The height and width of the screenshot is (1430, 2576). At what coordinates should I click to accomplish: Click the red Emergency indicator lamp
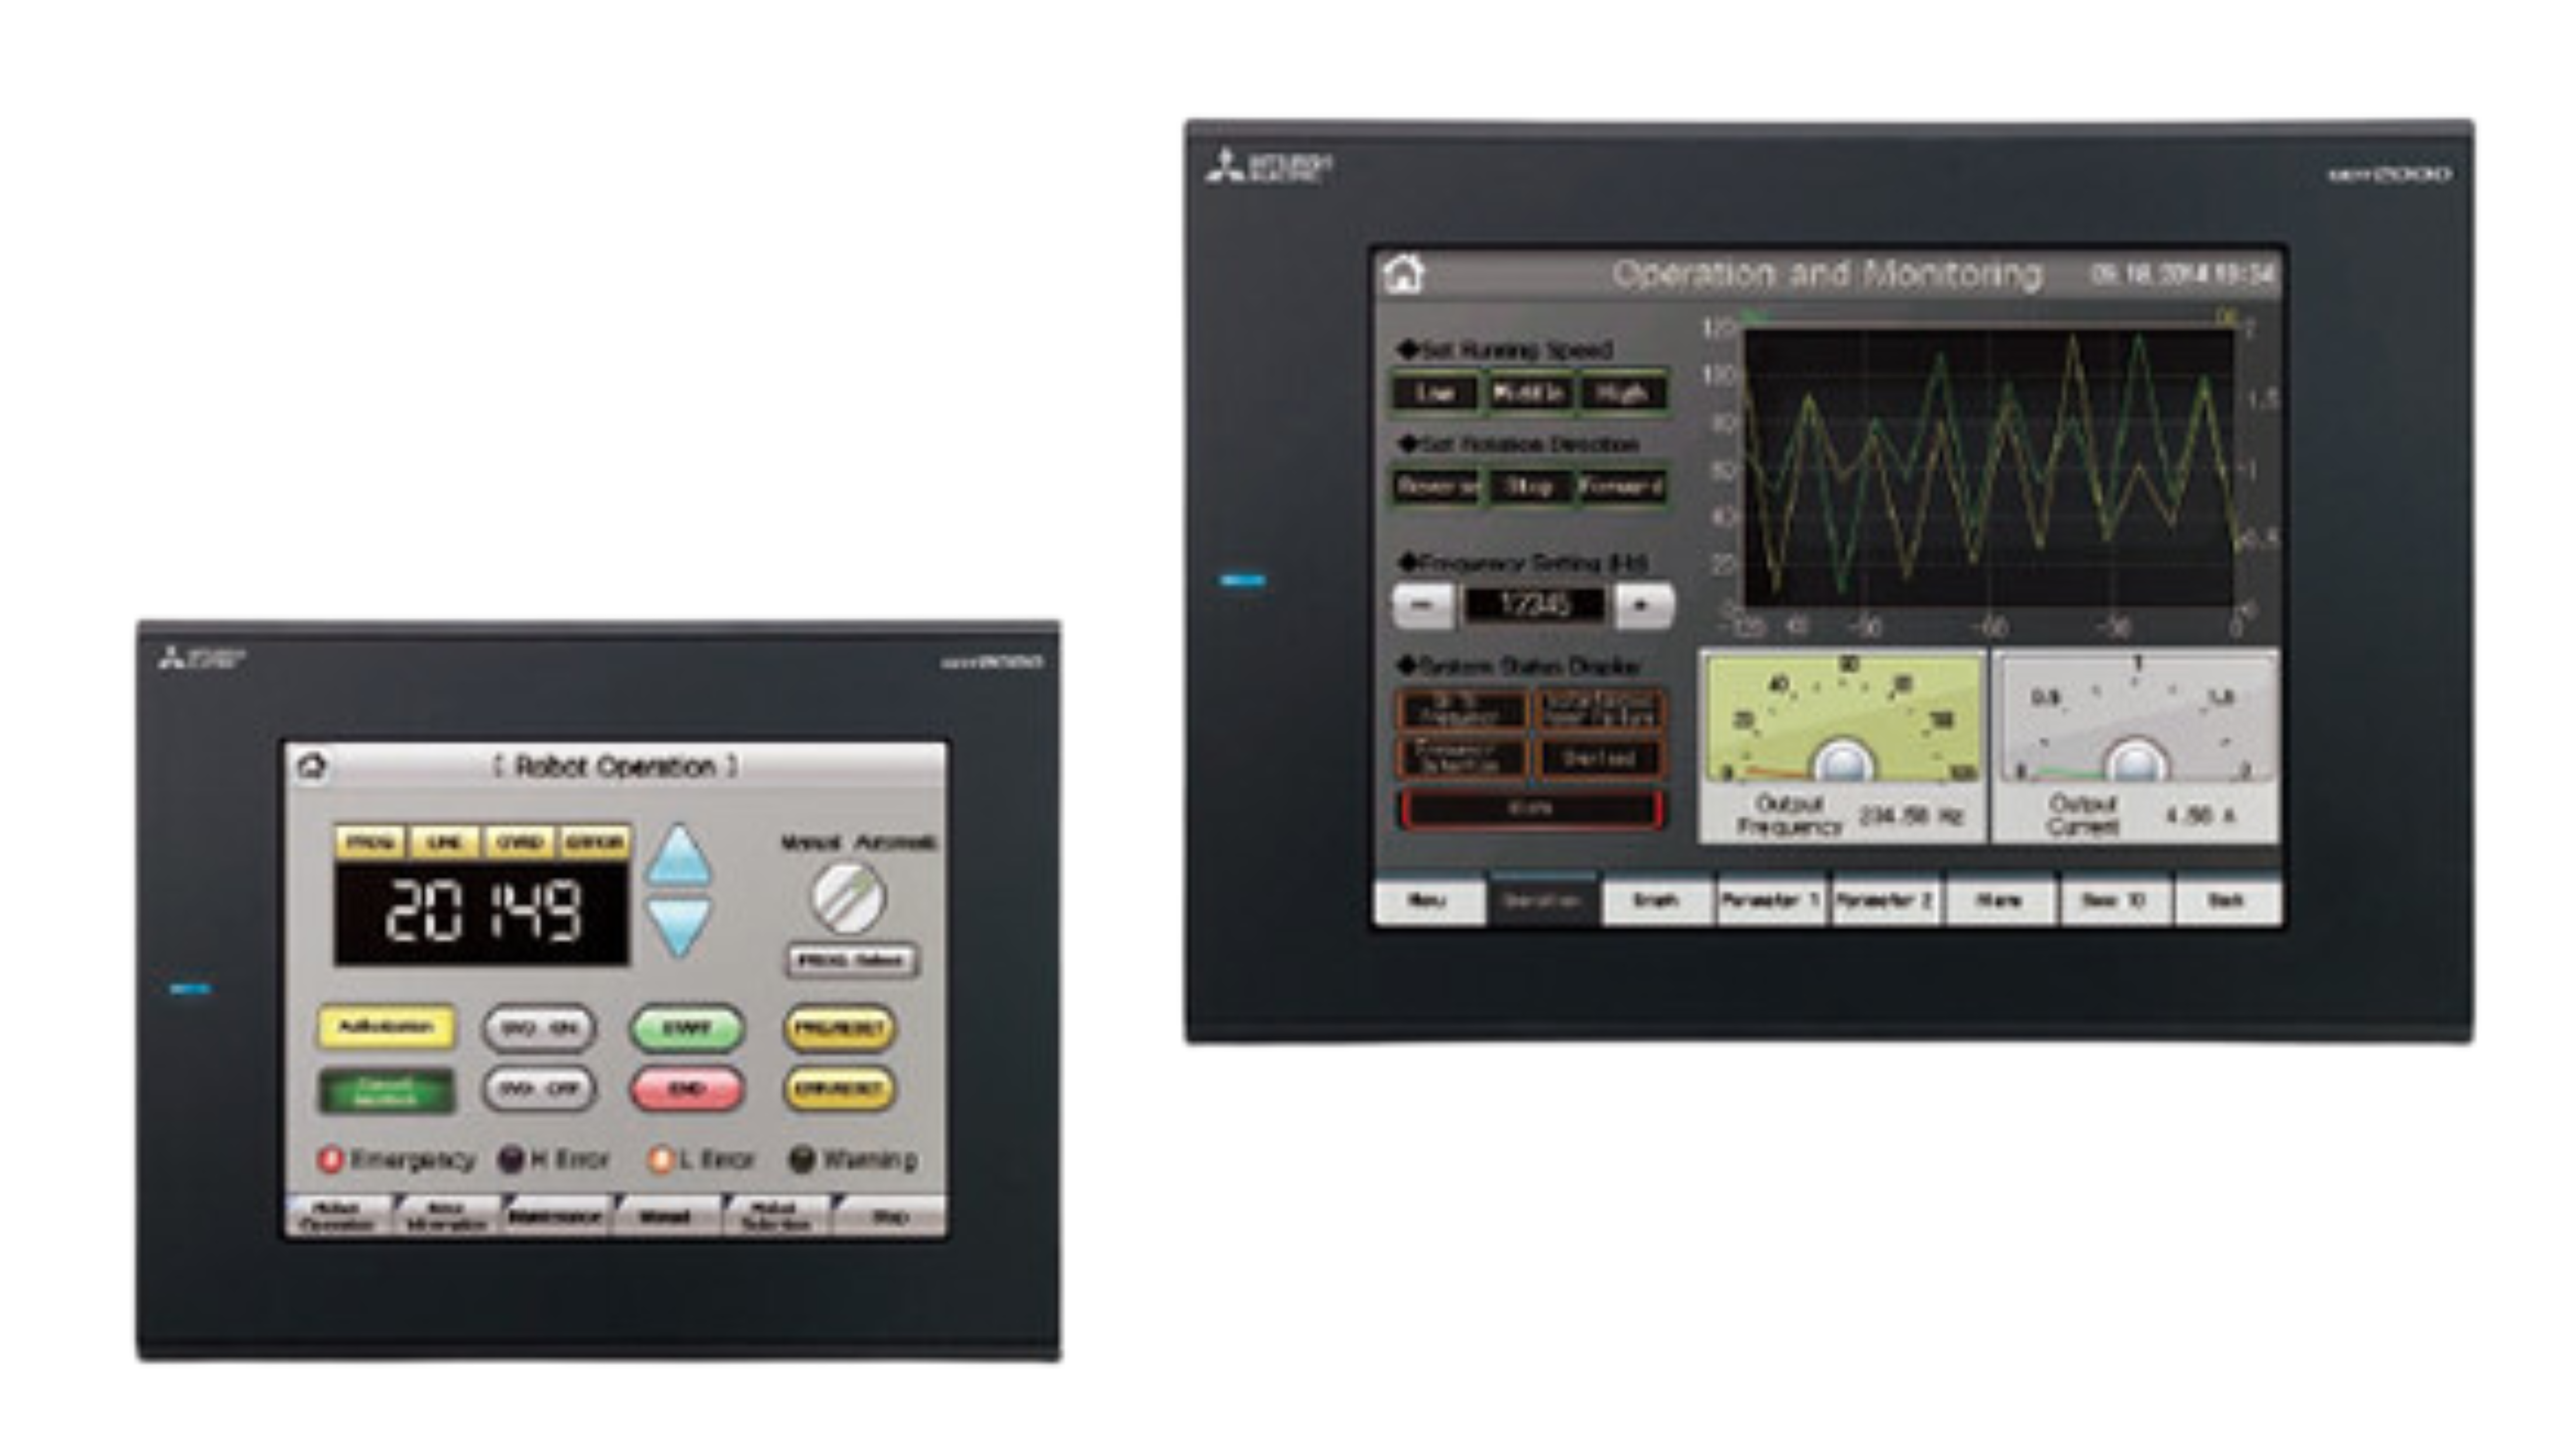pos(330,1159)
